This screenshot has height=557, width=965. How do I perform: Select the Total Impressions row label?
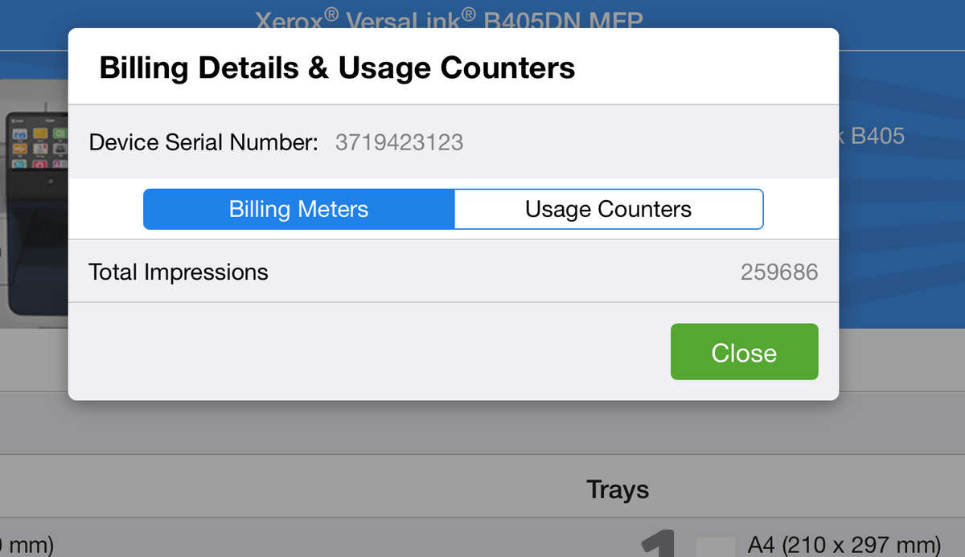179,272
